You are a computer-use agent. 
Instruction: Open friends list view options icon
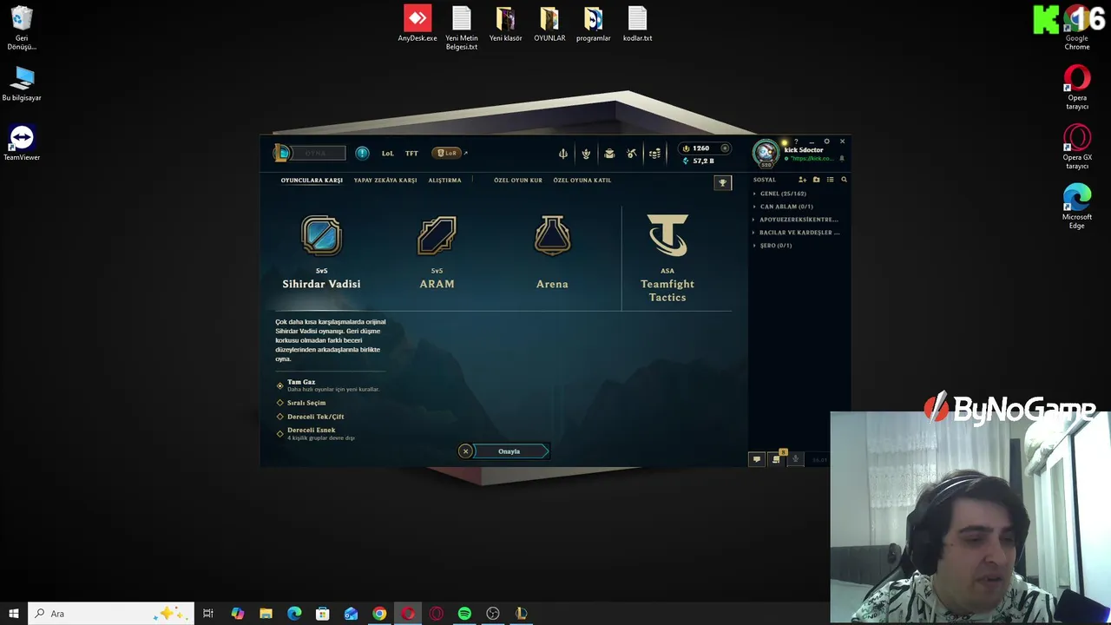pyautogui.click(x=830, y=180)
